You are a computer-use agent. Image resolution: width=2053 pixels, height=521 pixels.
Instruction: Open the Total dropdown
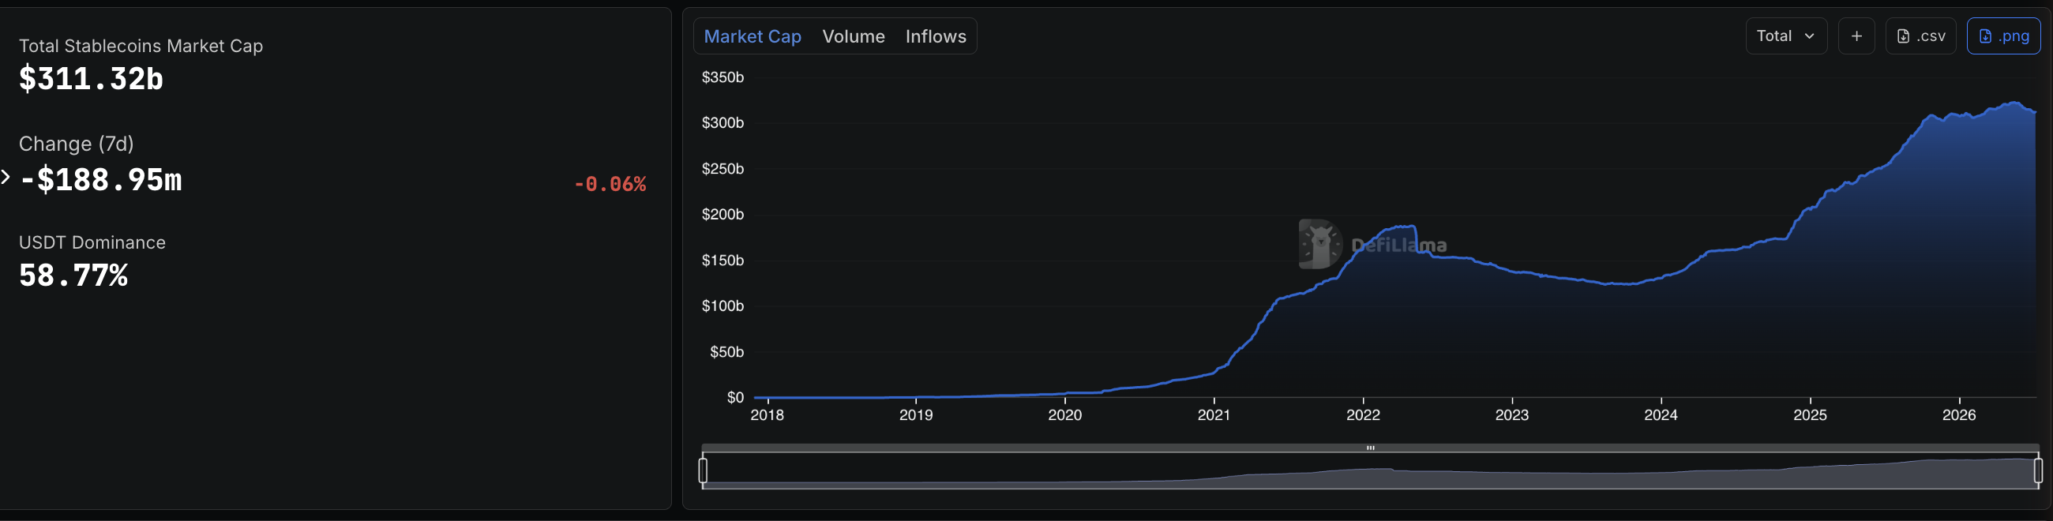pyautogui.click(x=1786, y=36)
